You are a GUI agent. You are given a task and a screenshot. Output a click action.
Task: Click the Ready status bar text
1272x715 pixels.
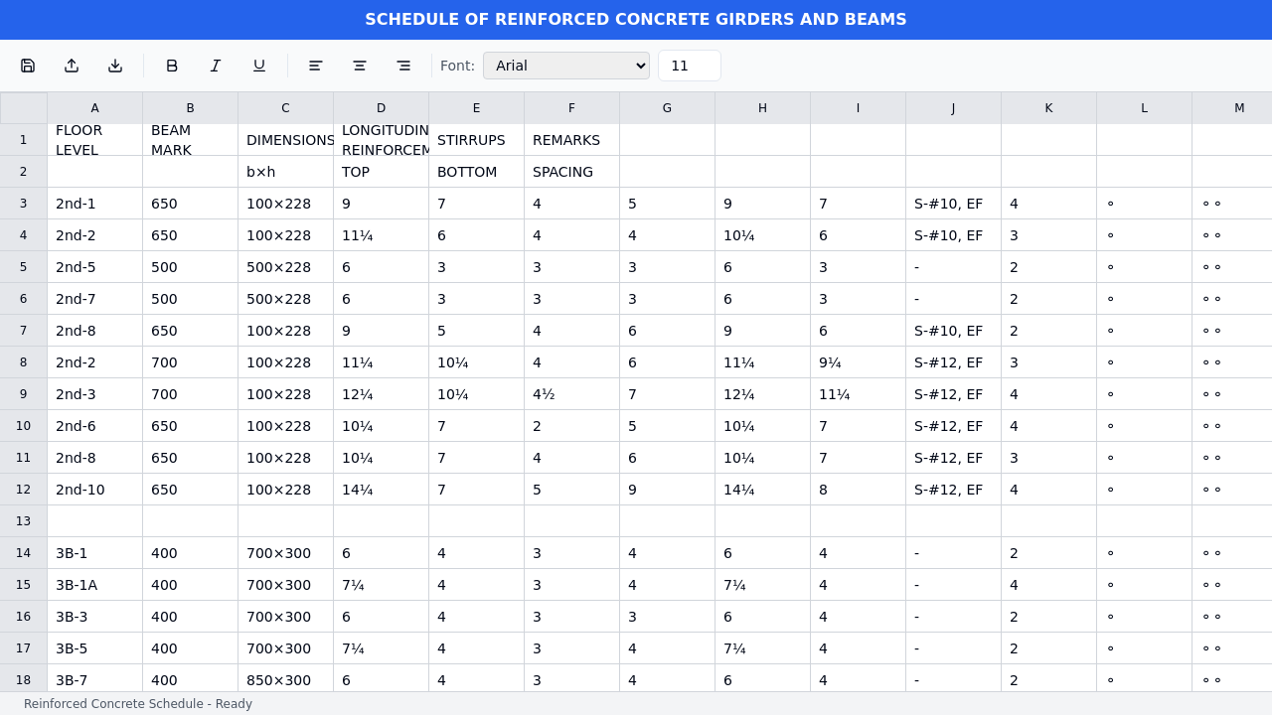pyautogui.click(x=138, y=704)
